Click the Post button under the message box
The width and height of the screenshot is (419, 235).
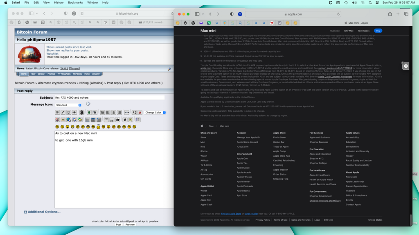coord(118,225)
